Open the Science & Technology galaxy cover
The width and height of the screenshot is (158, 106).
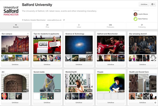click(x=79, y=45)
